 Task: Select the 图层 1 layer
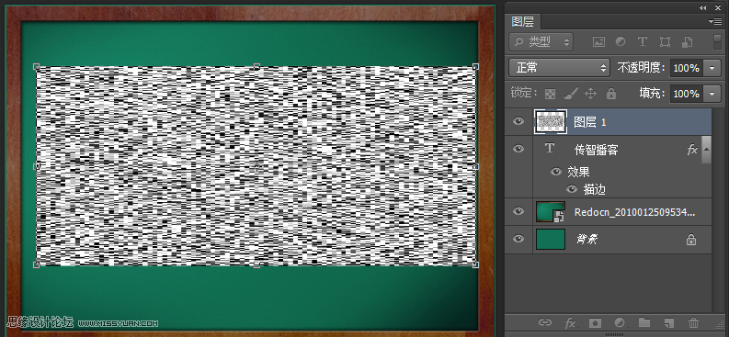point(609,122)
